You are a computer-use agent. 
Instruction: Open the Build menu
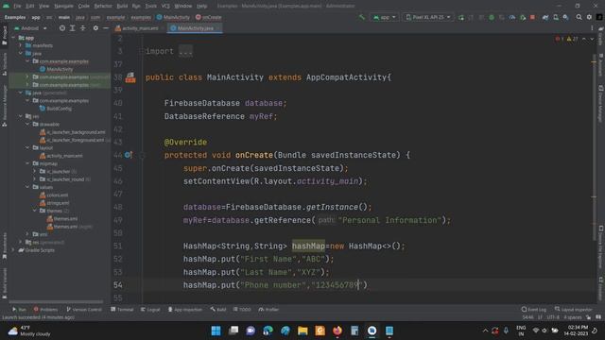122,6
